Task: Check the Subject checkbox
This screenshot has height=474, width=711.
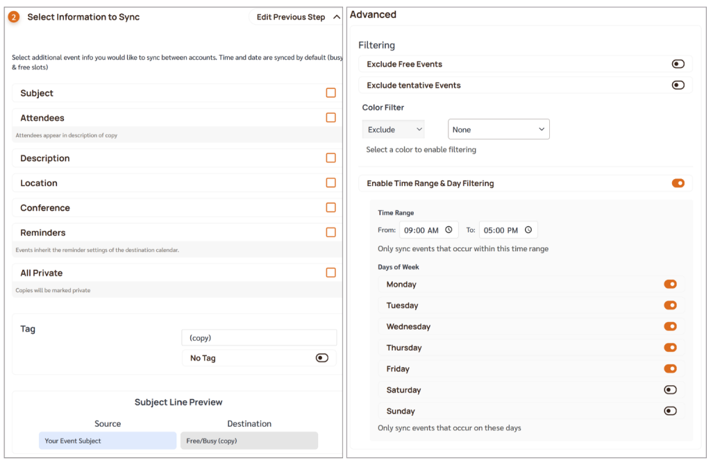Action: [331, 93]
